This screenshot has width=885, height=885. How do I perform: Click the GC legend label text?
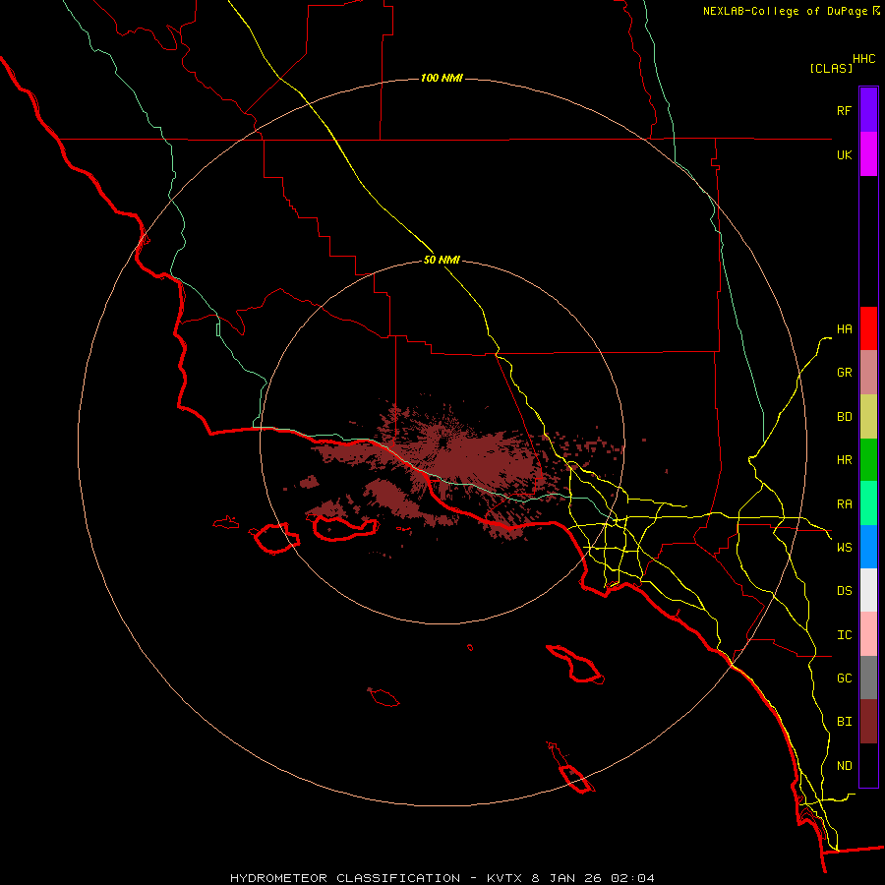pyautogui.click(x=844, y=678)
